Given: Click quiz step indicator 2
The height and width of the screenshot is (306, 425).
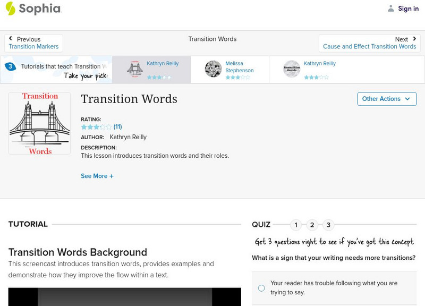Looking at the screenshot, I should [x=312, y=225].
